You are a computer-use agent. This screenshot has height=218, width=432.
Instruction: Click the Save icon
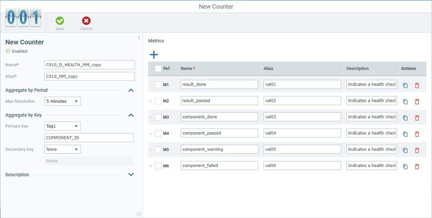[x=60, y=20]
